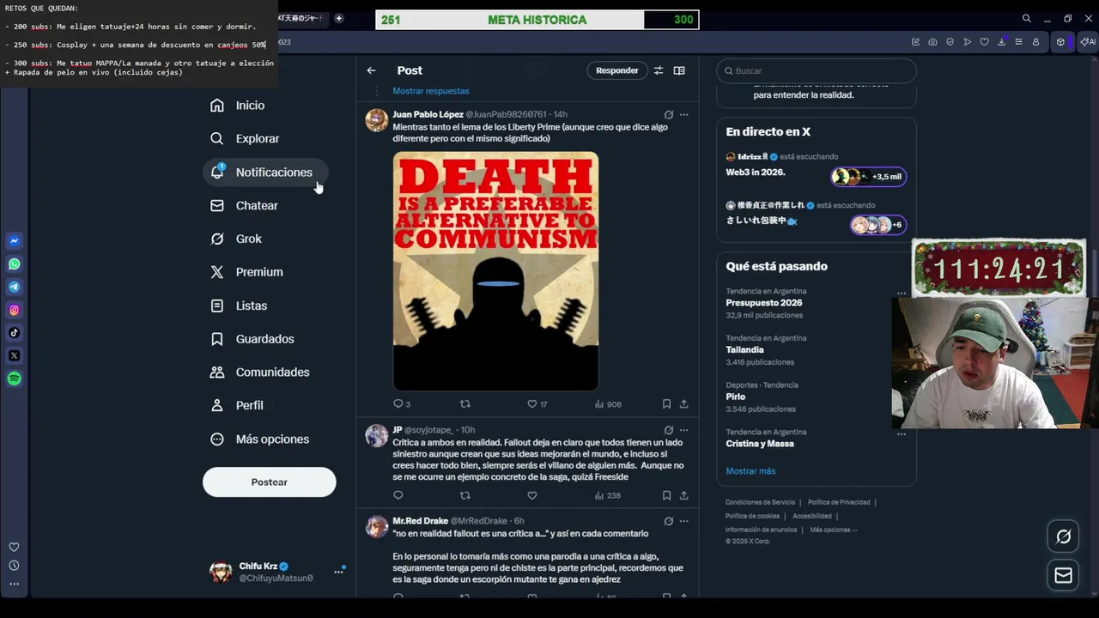
Task: Open Más opciones in left navigation
Action: click(x=259, y=439)
